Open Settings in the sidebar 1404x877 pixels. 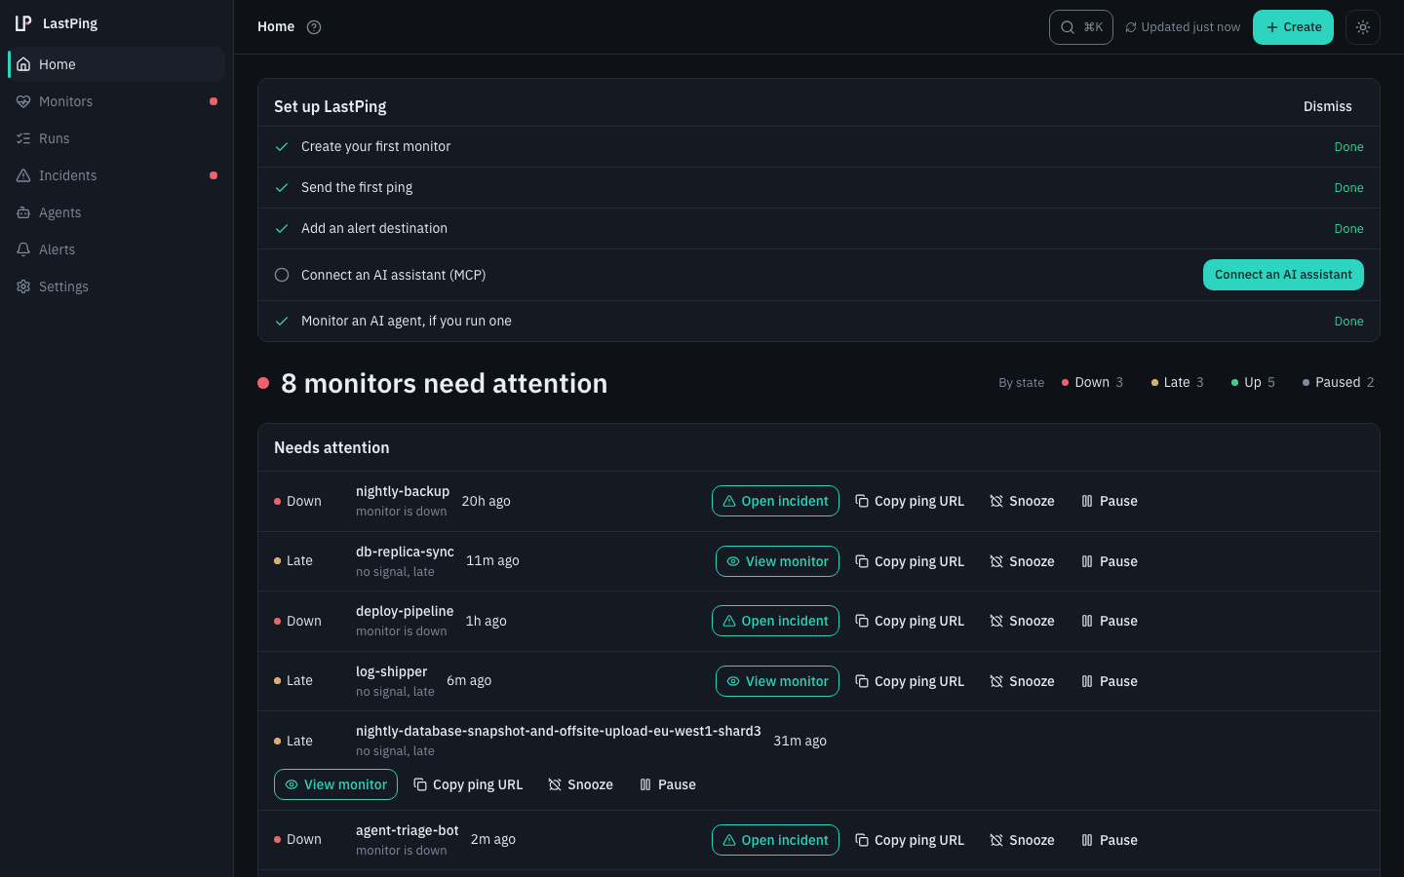[117, 286]
